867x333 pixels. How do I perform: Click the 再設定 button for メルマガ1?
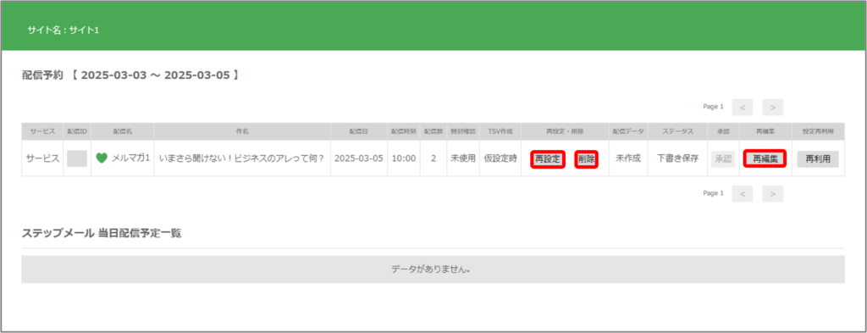pos(548,159)
